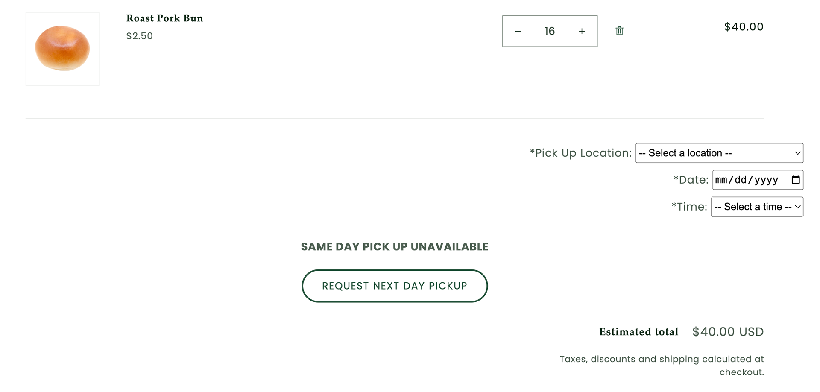This screenshot has height=392, width=820.
Task: Open the Roast Pork Bun product page
Action: click(164, 18)
